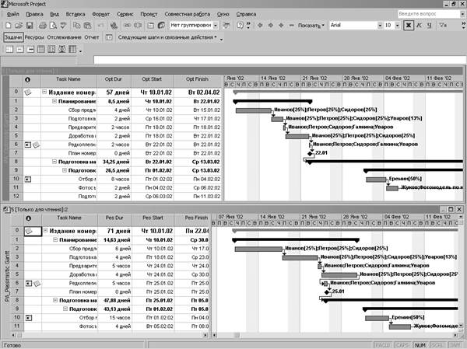Paste from clipboard
467x349 pixels.
(x=87, y=26)
